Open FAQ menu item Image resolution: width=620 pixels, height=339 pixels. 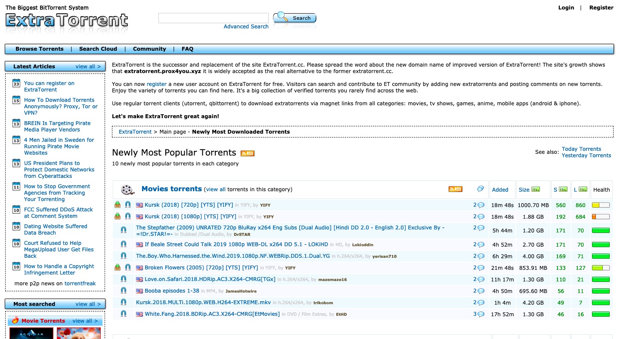tap(187, 49)
